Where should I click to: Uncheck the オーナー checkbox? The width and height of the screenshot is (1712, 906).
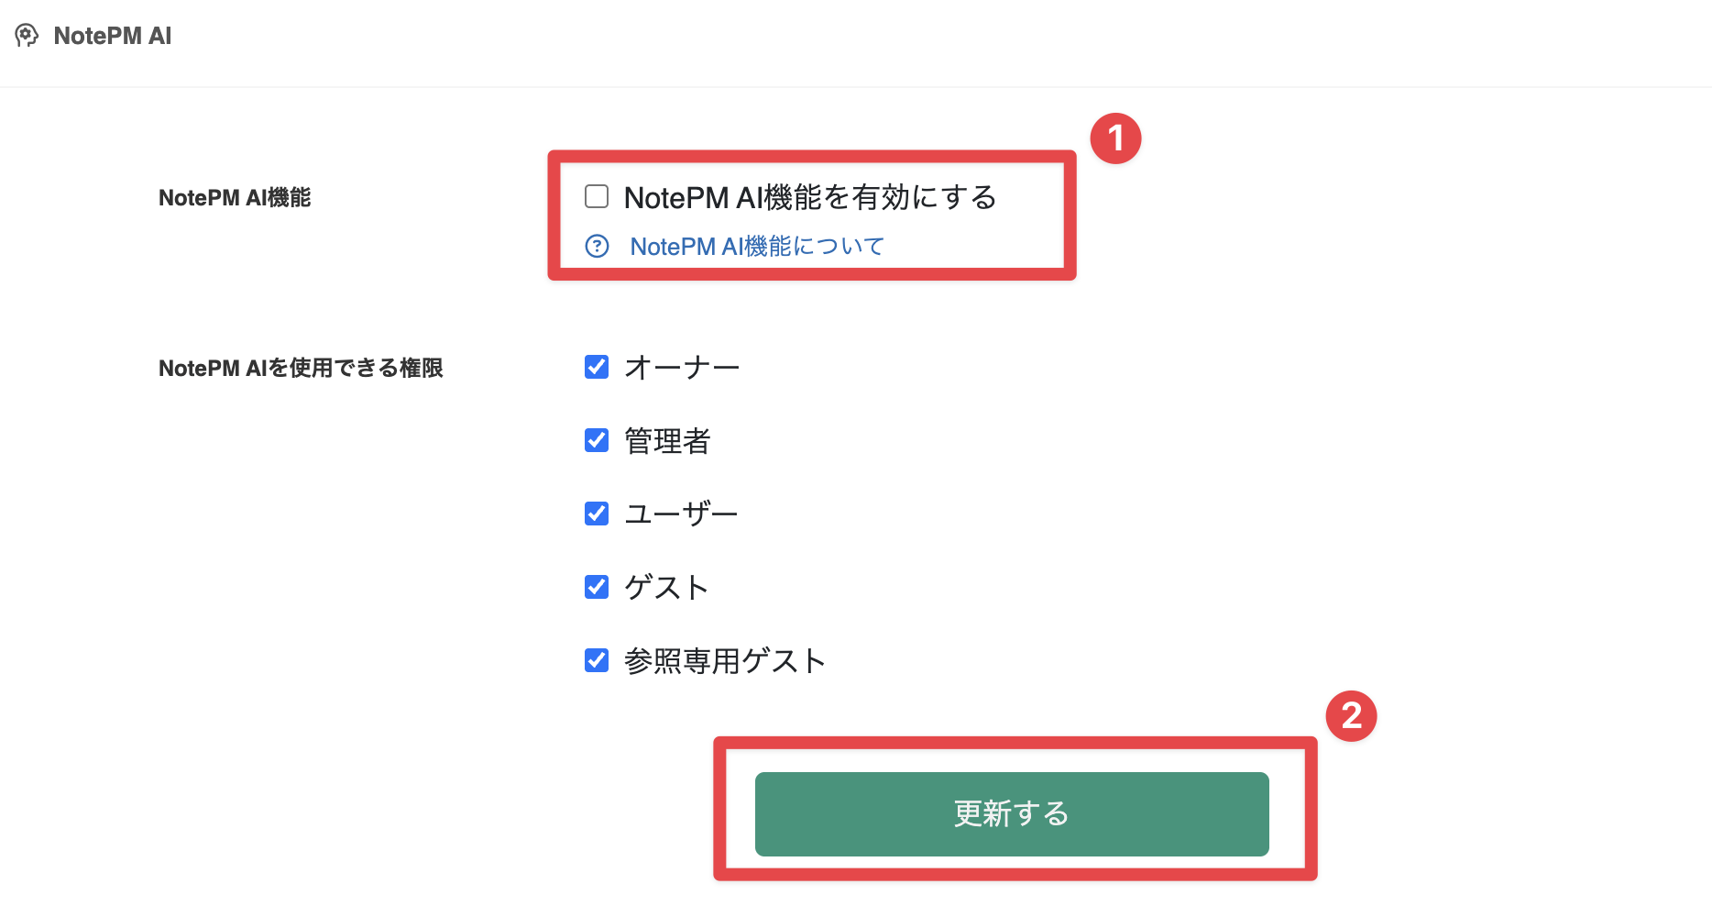coord(597,367)
